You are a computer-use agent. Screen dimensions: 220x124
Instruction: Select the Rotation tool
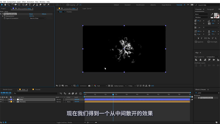point(12,5)
